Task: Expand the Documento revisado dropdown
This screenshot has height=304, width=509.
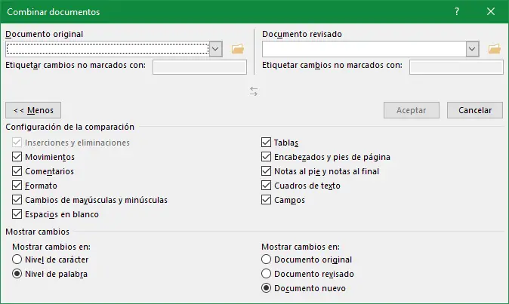Action: (x=473, y=49)
